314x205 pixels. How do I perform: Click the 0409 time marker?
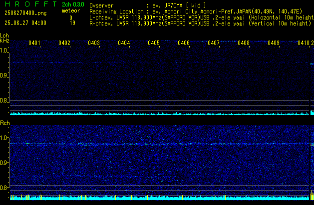[274, 43]
